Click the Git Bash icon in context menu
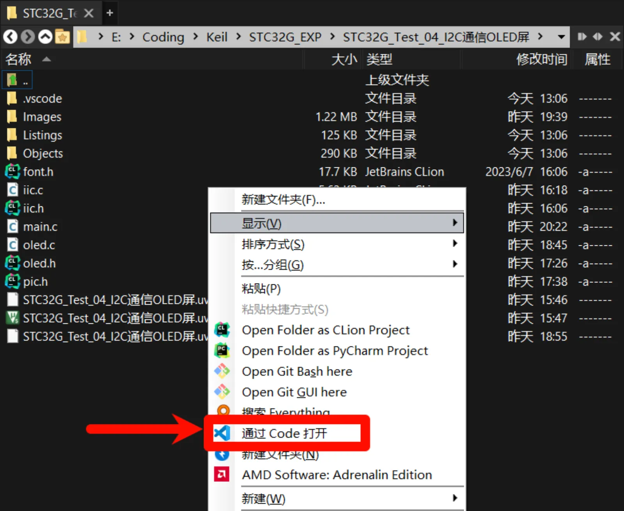 pyautogui.click(x=222, y=371)
